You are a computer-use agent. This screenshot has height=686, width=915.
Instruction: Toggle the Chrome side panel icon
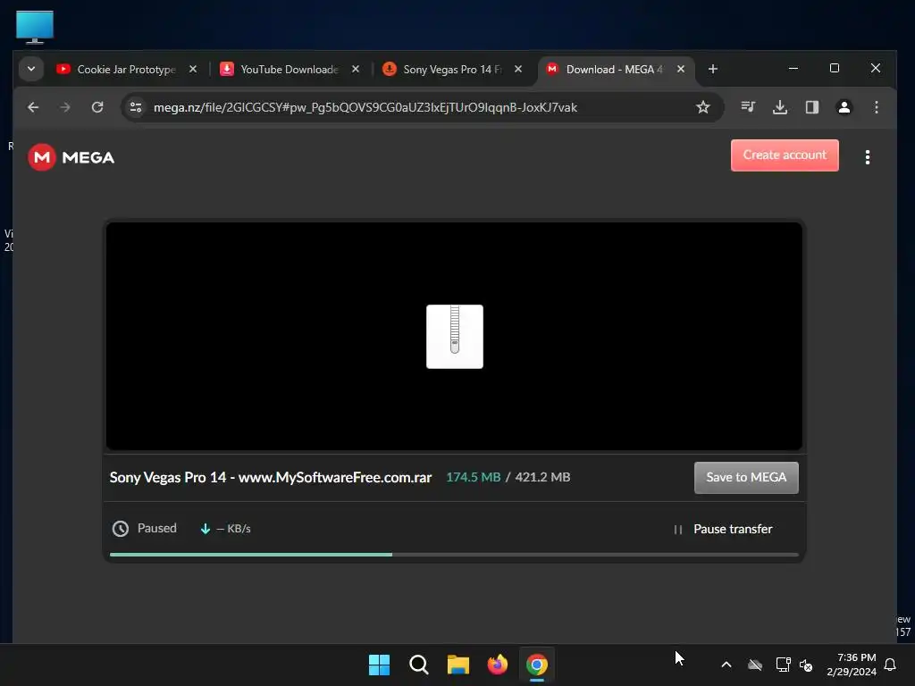pyautogui.click(x=812, y=107)
